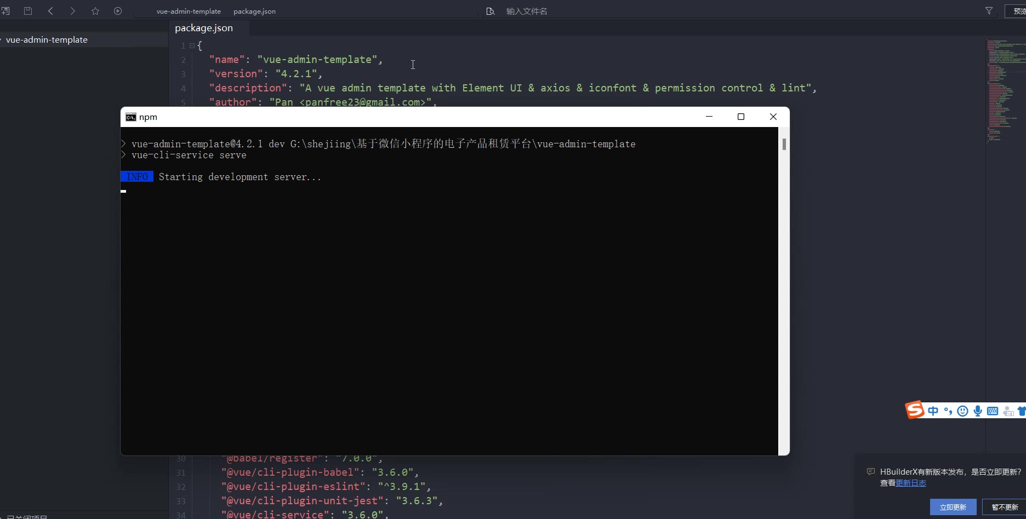Click 'vue-cli-service serve' line in console
The image size is (1026, 519).
189,155
